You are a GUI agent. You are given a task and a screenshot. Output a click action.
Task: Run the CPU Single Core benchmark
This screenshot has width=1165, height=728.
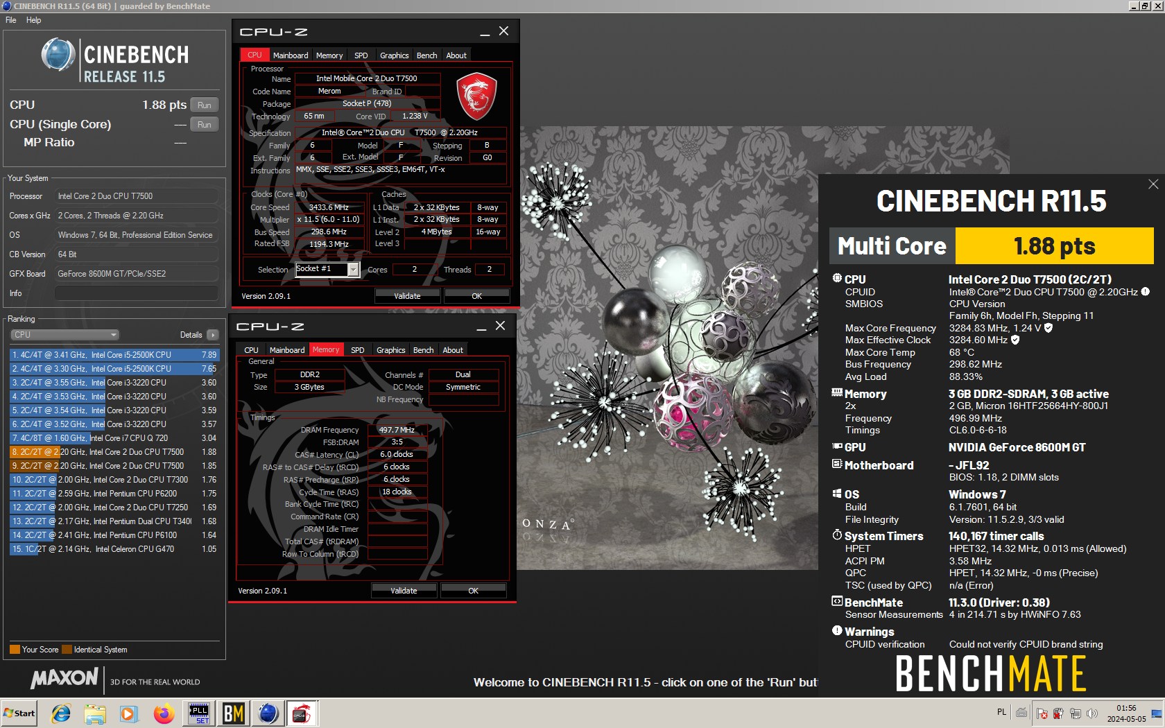(x=204, y=125)
